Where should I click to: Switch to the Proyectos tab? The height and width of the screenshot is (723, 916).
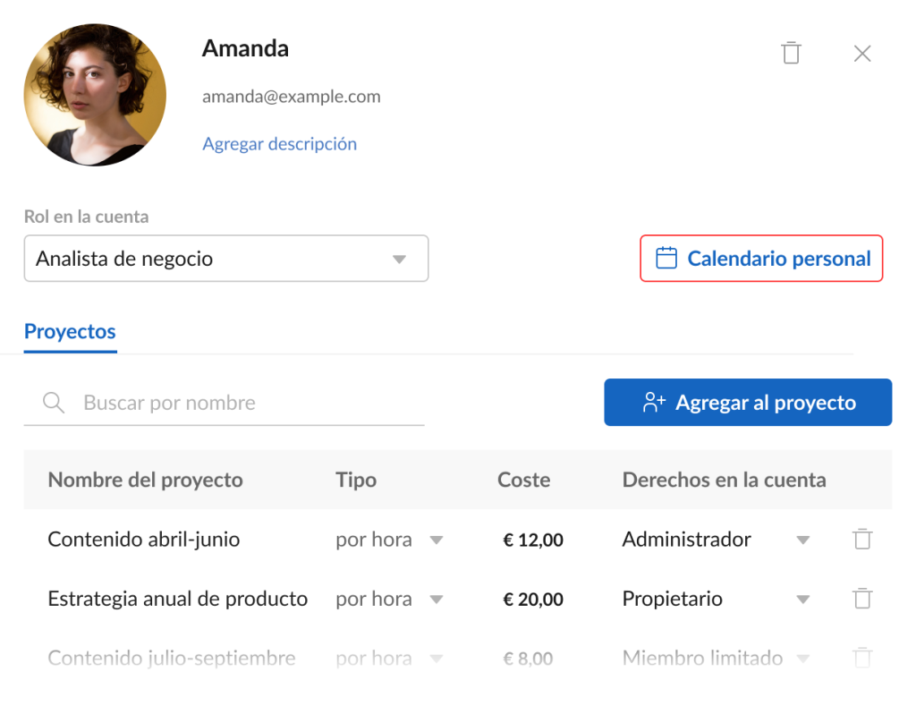[x=70, y=331]
